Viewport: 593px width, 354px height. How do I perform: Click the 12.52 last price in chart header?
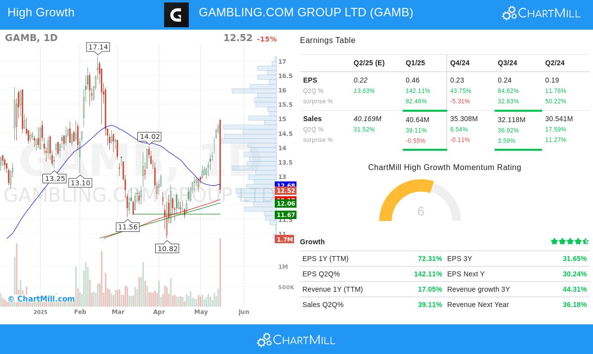point(238,38)
